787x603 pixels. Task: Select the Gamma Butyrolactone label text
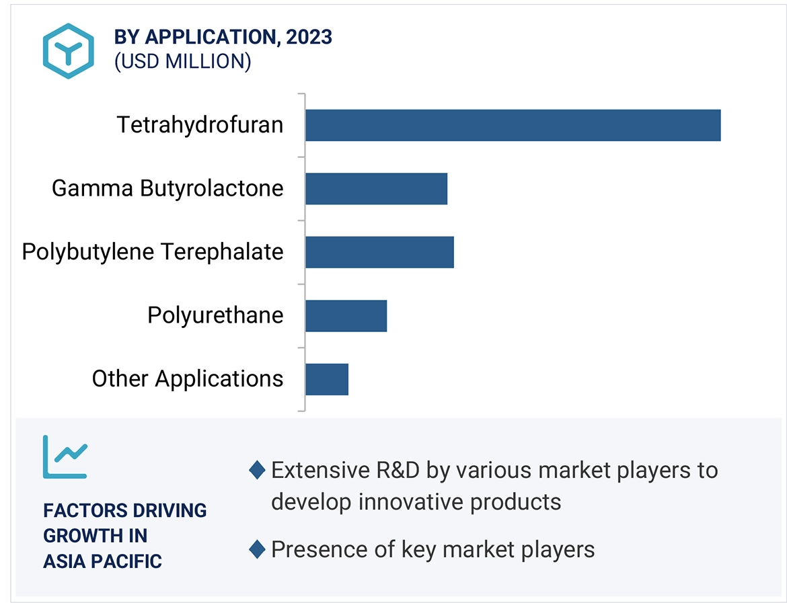click(167, 188)
